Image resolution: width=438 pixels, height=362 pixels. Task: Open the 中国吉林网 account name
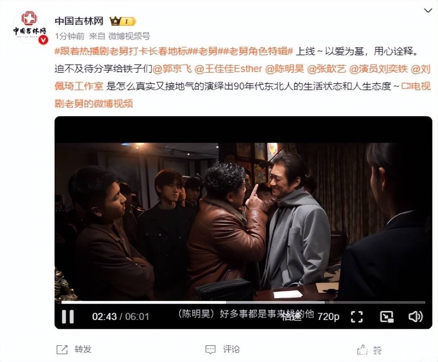click(x=79, y=21)
